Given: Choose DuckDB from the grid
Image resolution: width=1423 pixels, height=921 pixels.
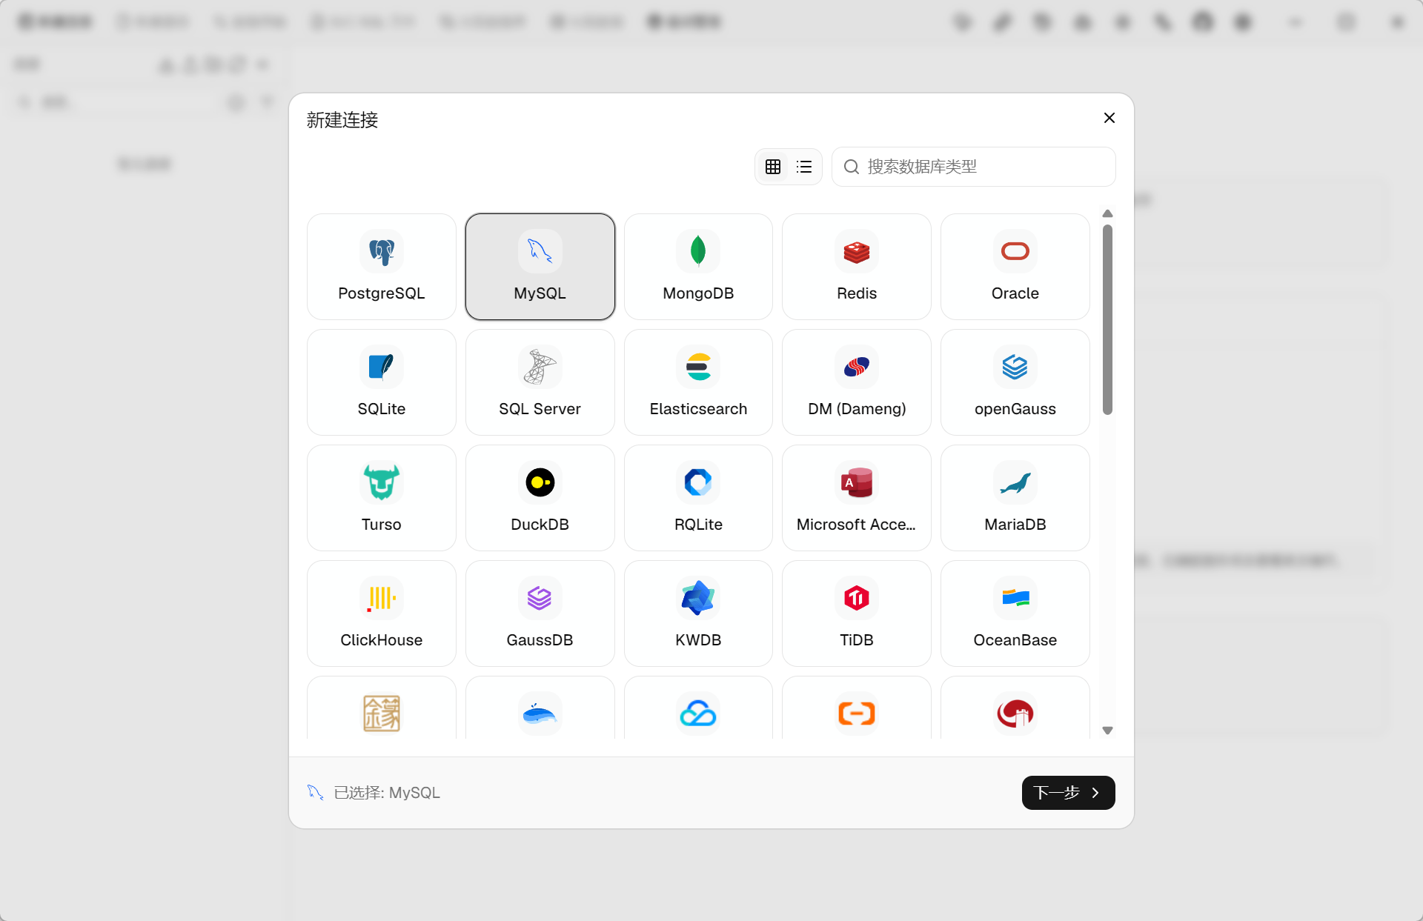Looking at the screenshot, I should point(540,498).
